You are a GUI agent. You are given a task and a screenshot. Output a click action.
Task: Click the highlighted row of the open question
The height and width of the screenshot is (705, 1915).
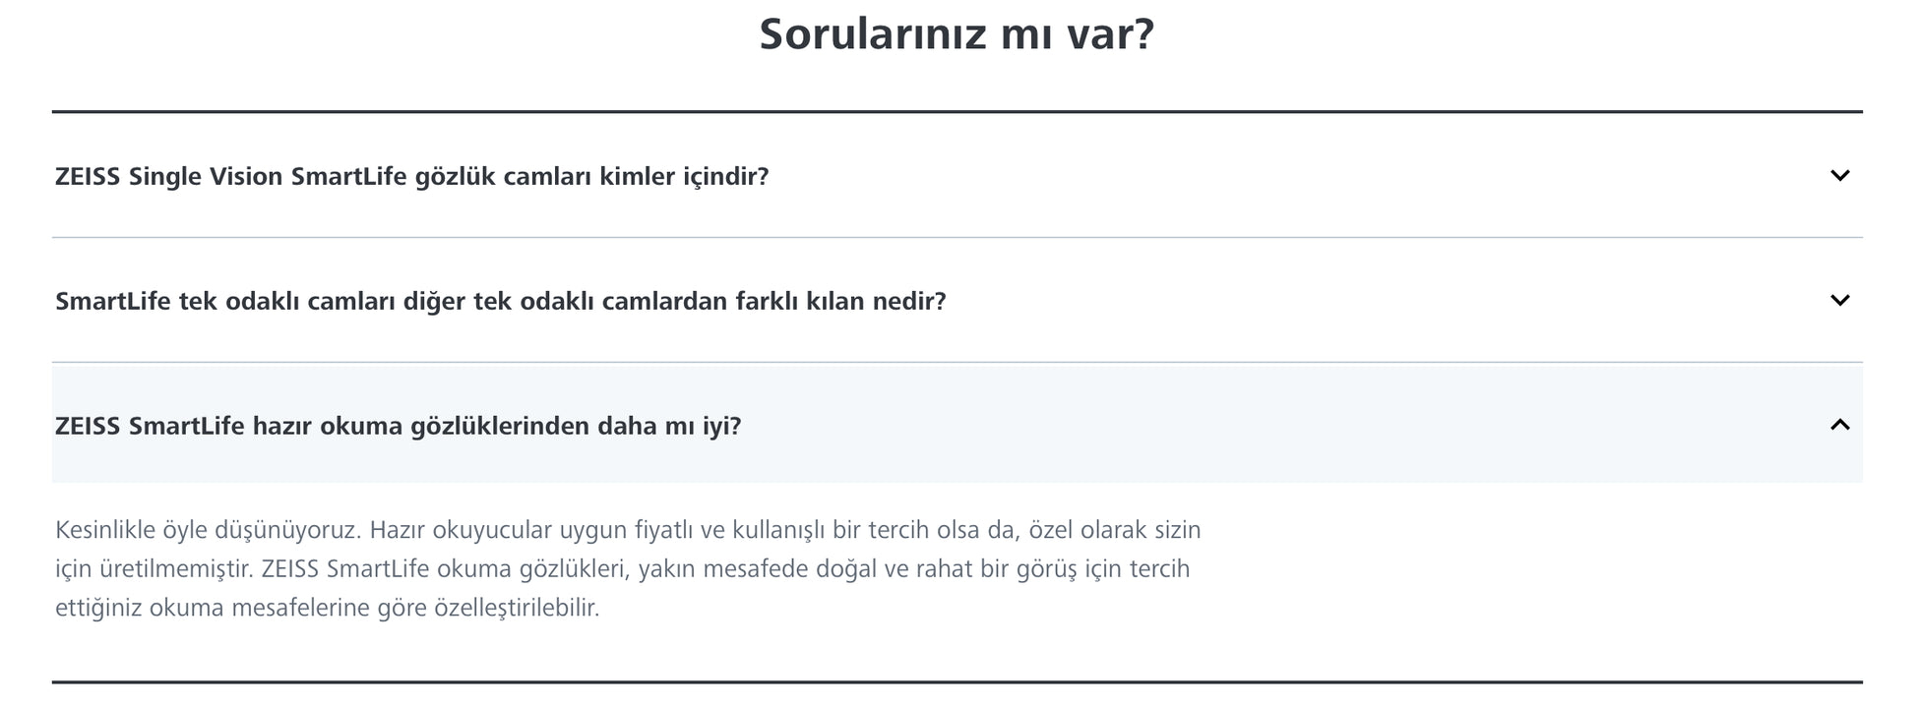1279,425
